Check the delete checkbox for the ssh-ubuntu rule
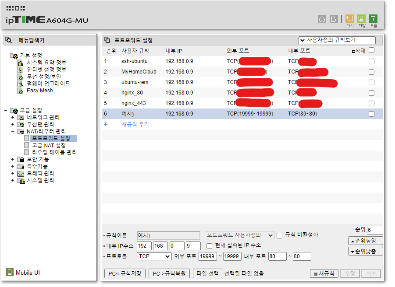The width and height of the screenshot is (395, 287). point(371,61)
